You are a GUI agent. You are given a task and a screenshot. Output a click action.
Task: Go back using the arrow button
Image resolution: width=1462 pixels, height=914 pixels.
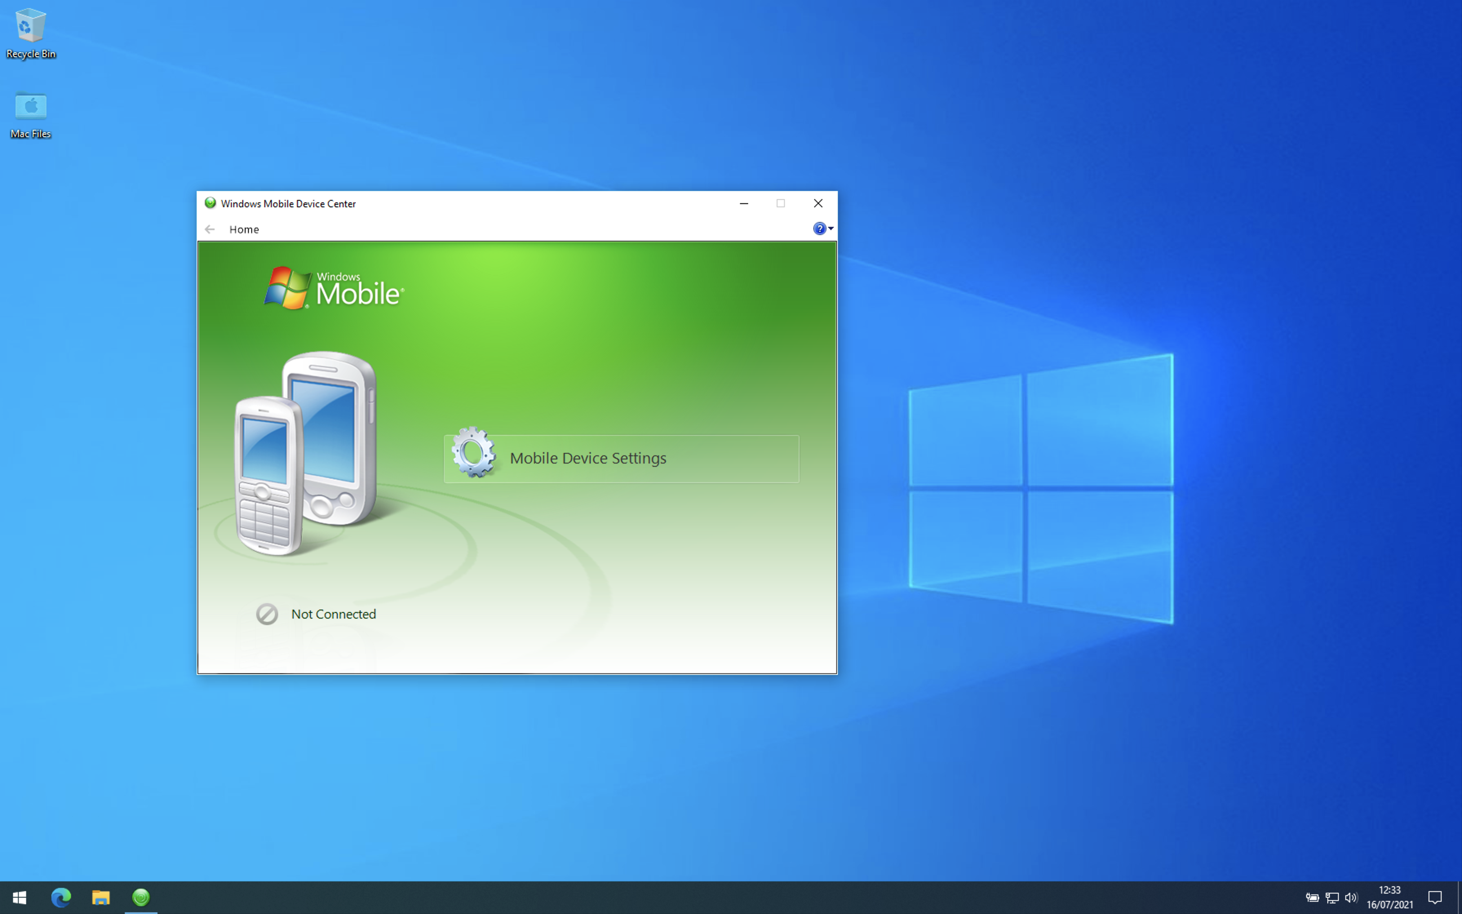(x=210, y=229)
